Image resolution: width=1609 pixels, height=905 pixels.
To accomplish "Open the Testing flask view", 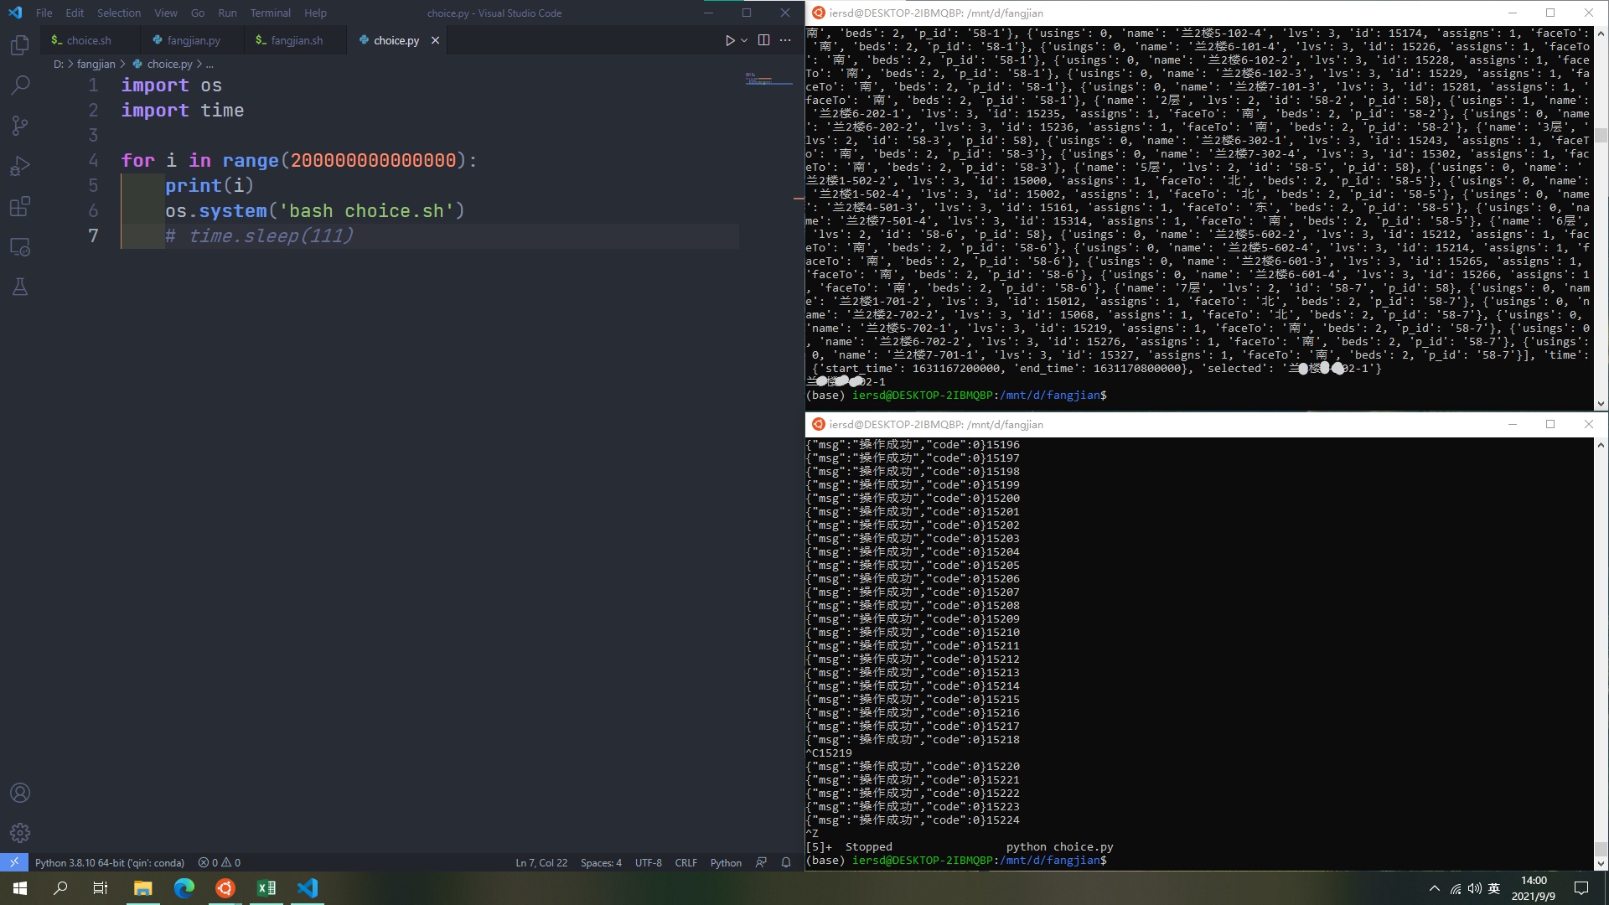I will click(x=20, y=287).
